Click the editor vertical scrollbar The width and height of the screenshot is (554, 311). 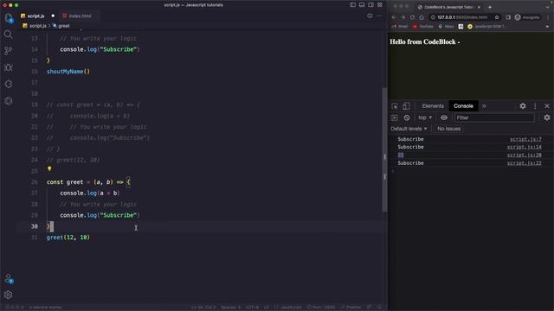(x=384, y=149)
